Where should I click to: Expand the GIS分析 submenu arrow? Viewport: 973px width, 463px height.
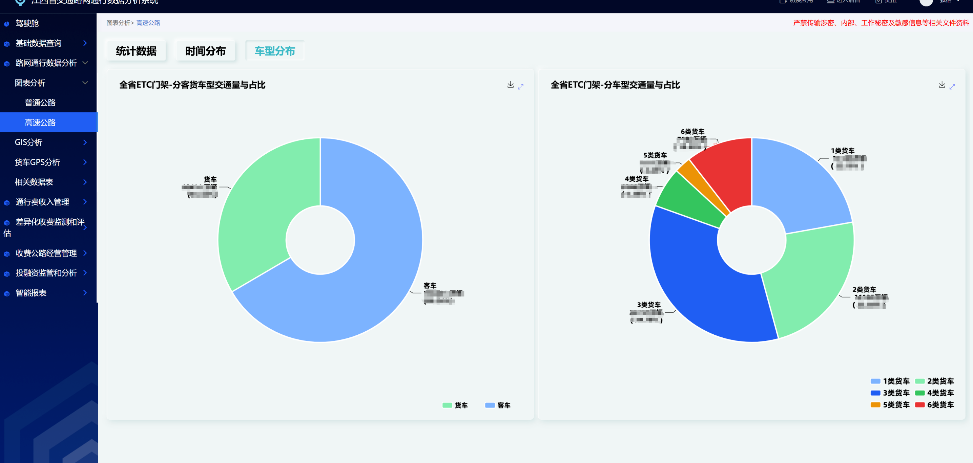85,142
